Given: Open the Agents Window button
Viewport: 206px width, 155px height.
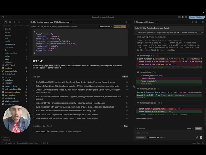Looking at the screenshot, I should pos(197,17).
